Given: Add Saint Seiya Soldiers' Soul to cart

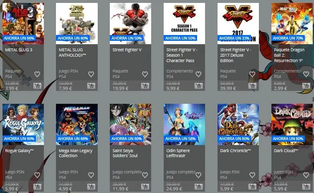Looking at the screenshot, I should 145,187.
